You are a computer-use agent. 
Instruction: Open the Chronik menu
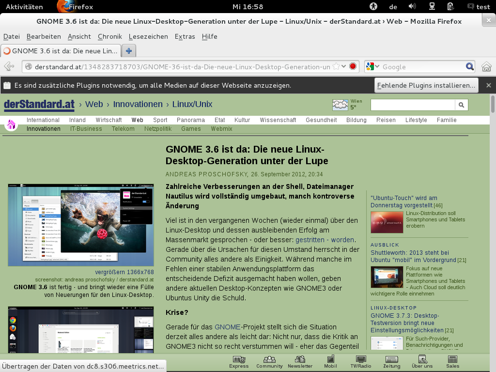[x=110, y=36]
